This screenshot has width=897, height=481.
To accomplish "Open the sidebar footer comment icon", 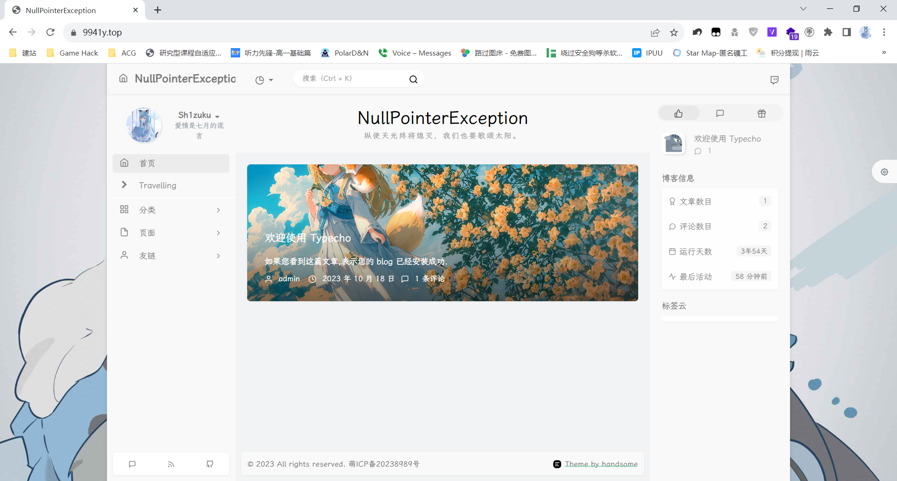I will point(132,464).
